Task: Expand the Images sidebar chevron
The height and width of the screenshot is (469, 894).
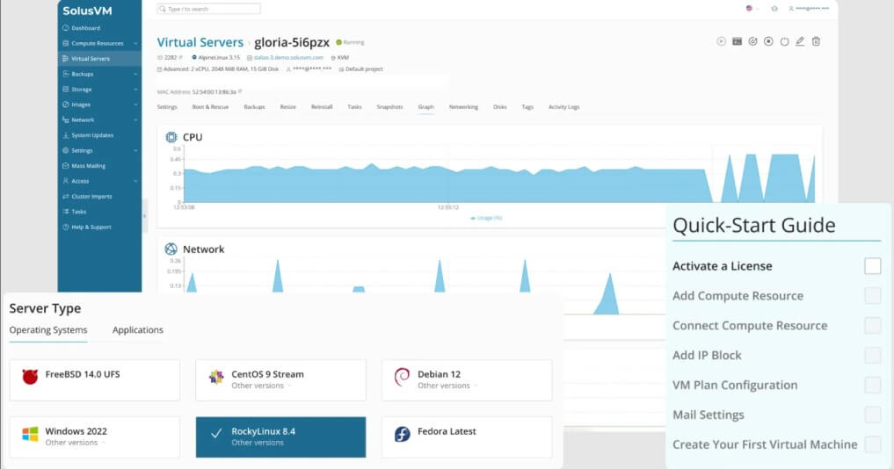Action: (135, 105)
